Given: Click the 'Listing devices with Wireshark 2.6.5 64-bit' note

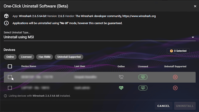Looking at the screenshot, I should 40,96.
